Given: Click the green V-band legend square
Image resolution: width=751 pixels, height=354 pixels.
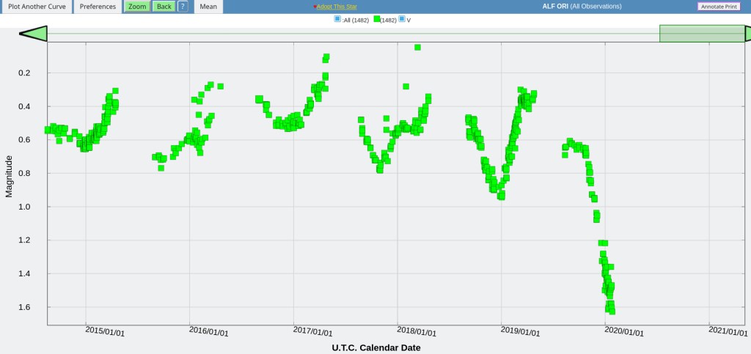Looking at the screenshot, I should [x=377, y=19].
